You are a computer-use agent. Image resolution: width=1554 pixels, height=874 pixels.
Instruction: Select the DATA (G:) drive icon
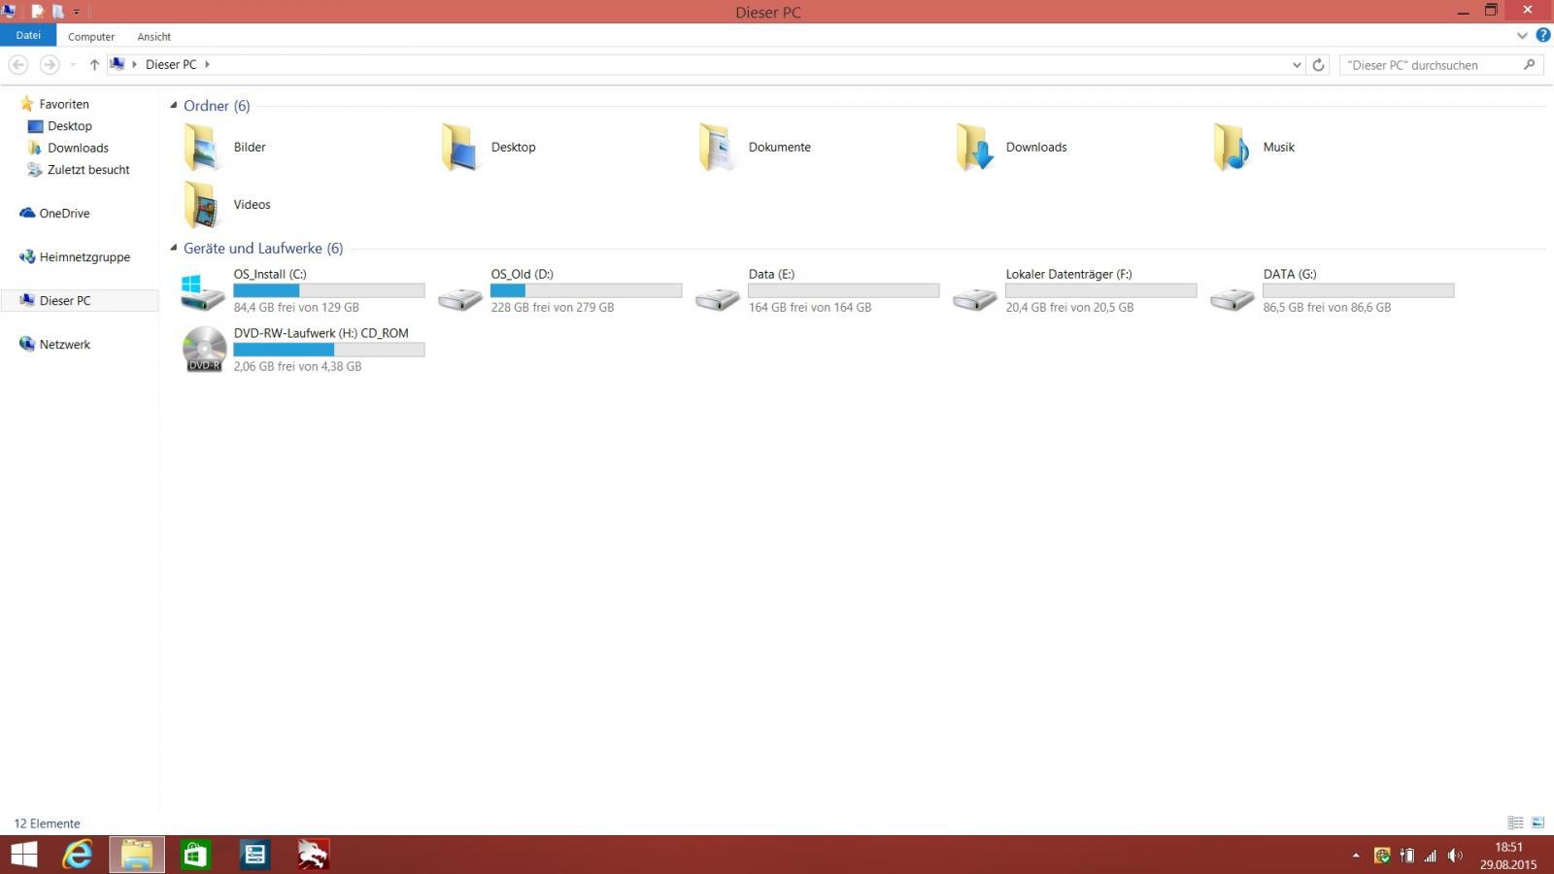(1232, 299)
